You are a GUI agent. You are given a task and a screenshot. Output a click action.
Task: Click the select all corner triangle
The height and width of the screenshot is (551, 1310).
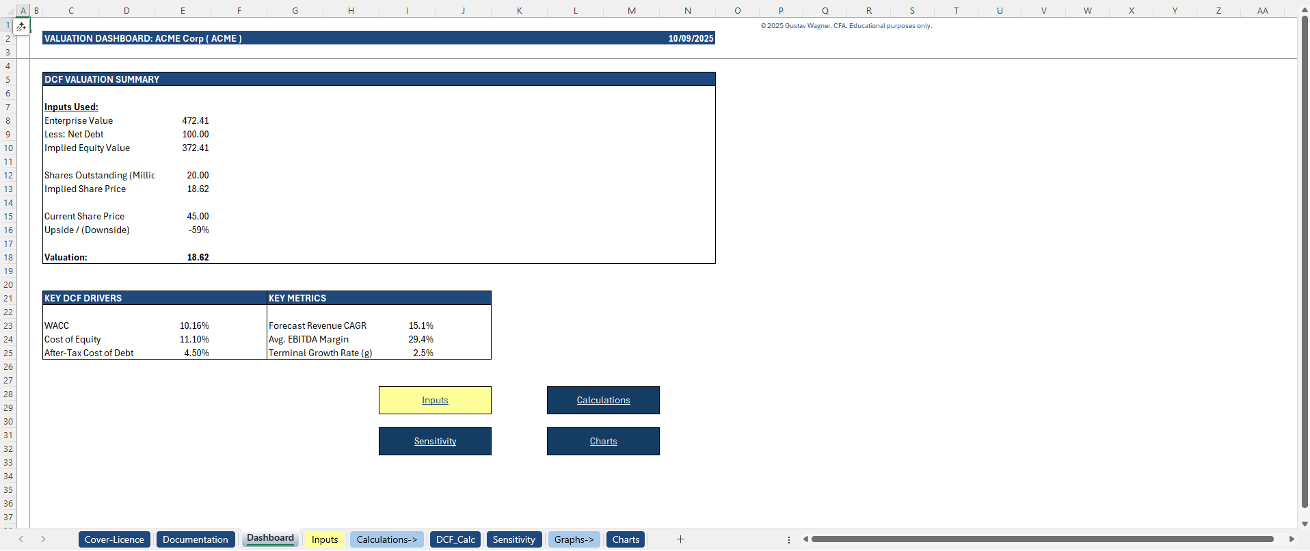pos(8,11)
